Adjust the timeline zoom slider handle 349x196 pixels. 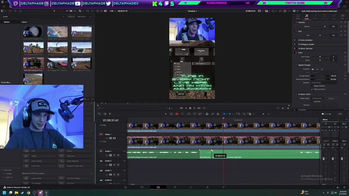point(263,114)
